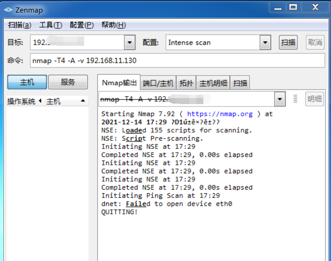Screen dimensions: 331x261
Task: Close the Zenmap window
Action: click(x=315, y=7)
